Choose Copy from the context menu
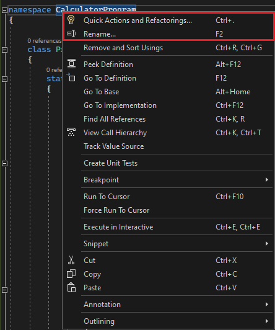Screen dimensions: 275x330 click(x=168, y=274)
